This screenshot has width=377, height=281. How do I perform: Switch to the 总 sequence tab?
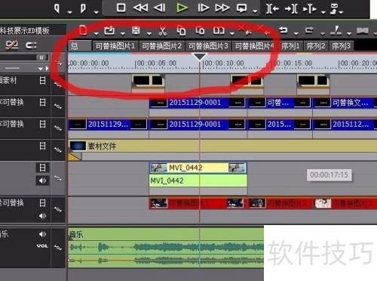(x=80, y=46)
